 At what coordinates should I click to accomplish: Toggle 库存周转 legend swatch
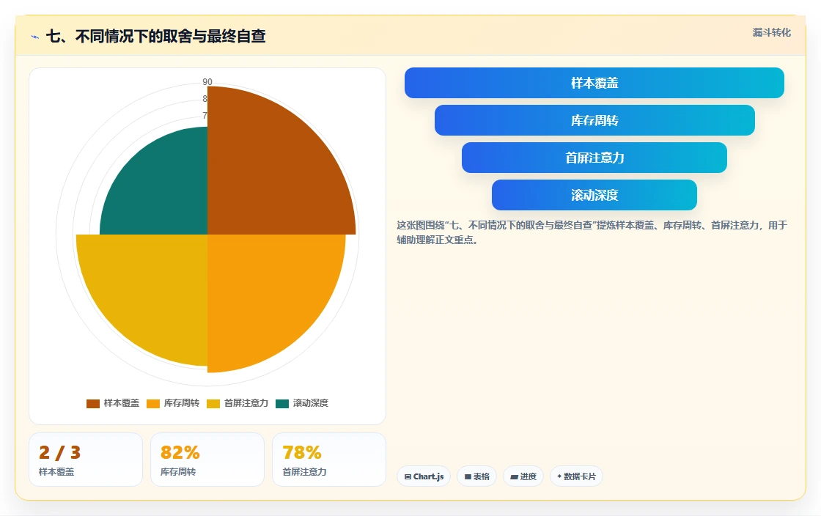153,403
